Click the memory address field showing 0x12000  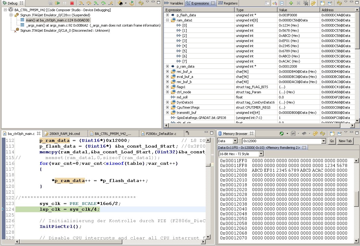pos(282,141)
